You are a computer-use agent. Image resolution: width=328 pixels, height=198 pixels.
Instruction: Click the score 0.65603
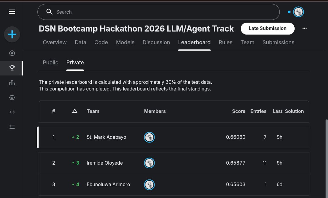point(236,184)
